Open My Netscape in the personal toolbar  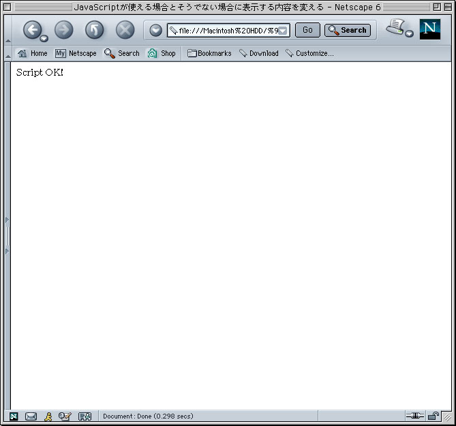pos(76,53)
